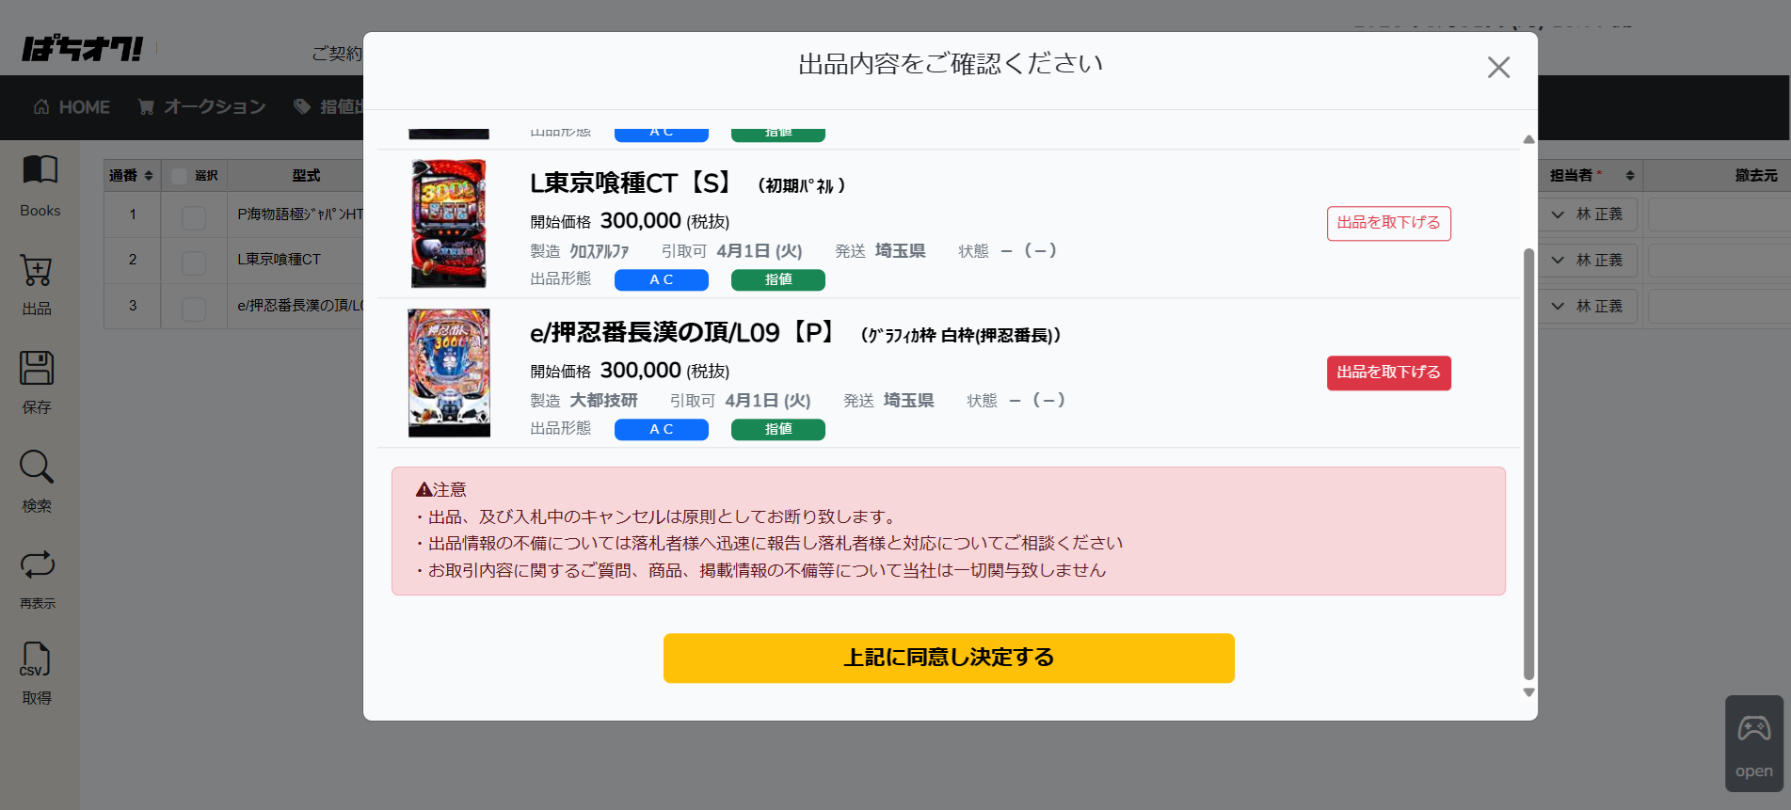This screenshot has width=1791, height=810.
Task: Click 撤去元 column header
Action: click(x=1756, y=176)
